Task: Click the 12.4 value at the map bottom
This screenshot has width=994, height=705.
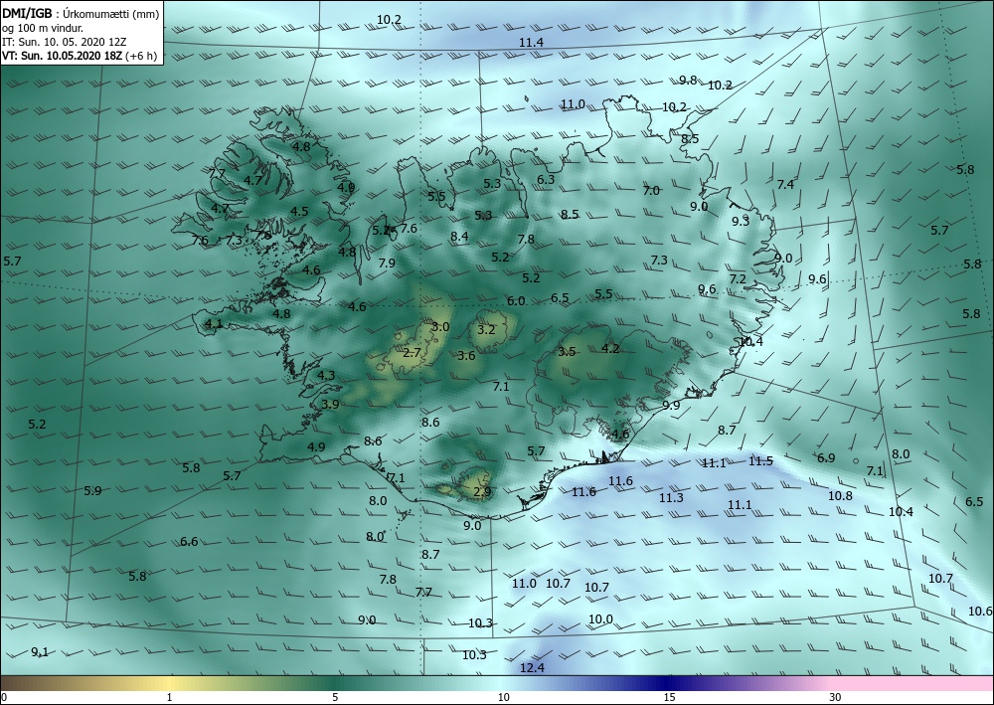Action: pyautogui.click(x=532, y=667)
